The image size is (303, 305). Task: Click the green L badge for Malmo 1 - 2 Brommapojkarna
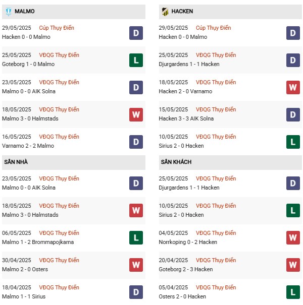136,238
